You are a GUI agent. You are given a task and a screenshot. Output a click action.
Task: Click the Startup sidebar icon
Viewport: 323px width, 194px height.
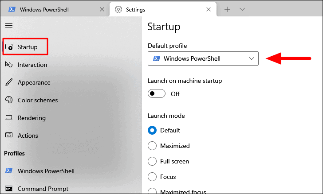click(x=9, y=47)
